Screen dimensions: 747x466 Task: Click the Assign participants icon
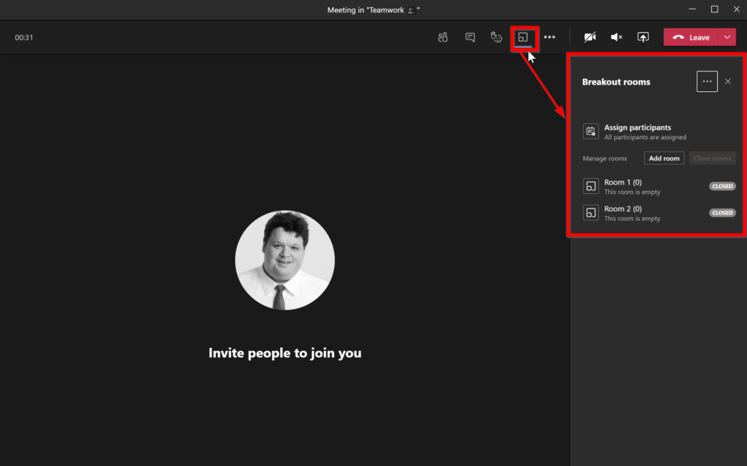click(x=591, y=131)
